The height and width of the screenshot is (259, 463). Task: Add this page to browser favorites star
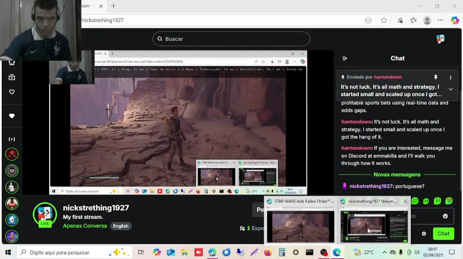(x=384, y=21)
